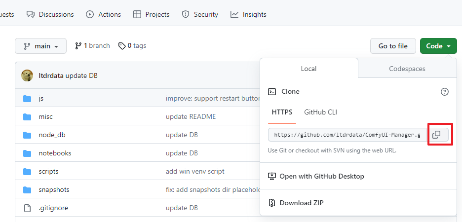Open node_db row 'update DB' commit message
The width and height of the screenshot is (462, 222).
(x=182, y=135)
